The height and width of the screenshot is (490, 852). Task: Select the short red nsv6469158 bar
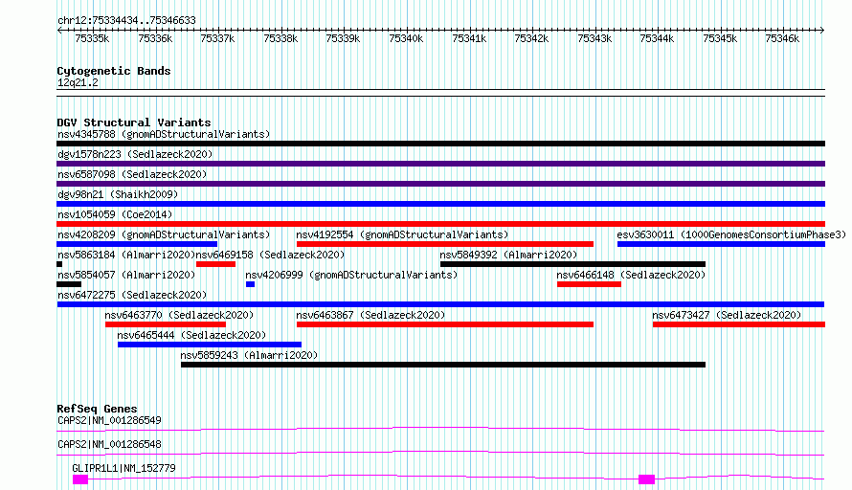point(215,264)
